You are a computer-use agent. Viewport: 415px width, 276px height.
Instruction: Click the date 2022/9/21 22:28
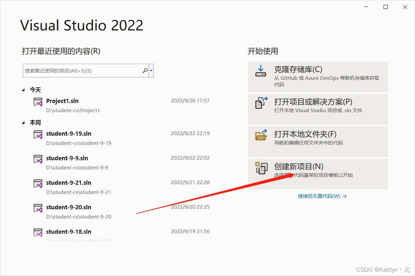coord(190,182)
